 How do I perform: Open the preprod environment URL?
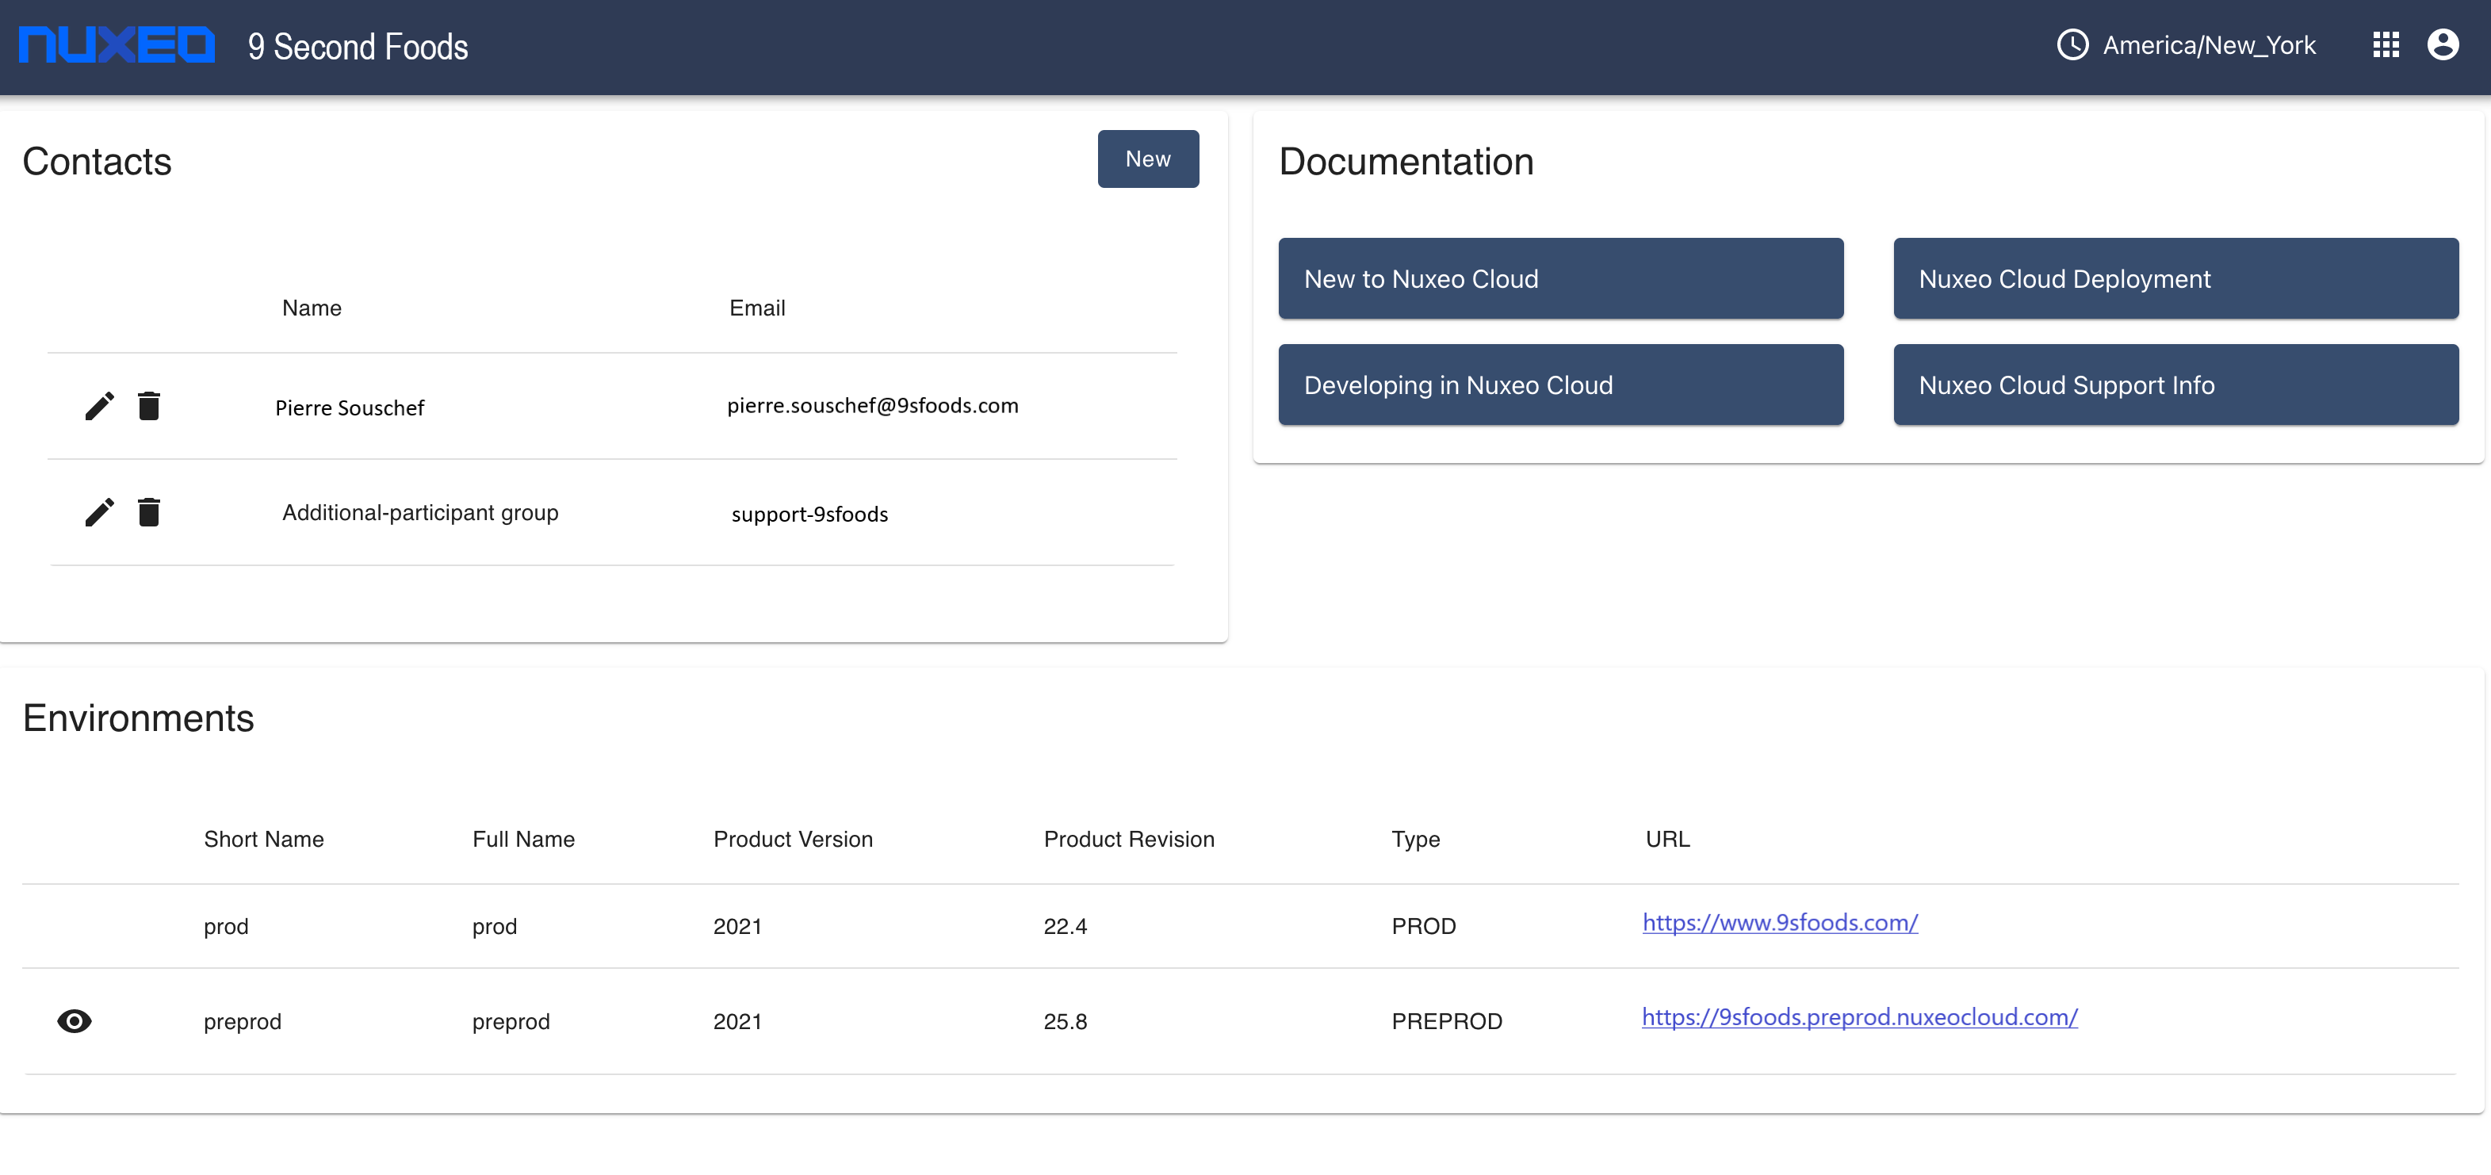tap(1858, 1016)
